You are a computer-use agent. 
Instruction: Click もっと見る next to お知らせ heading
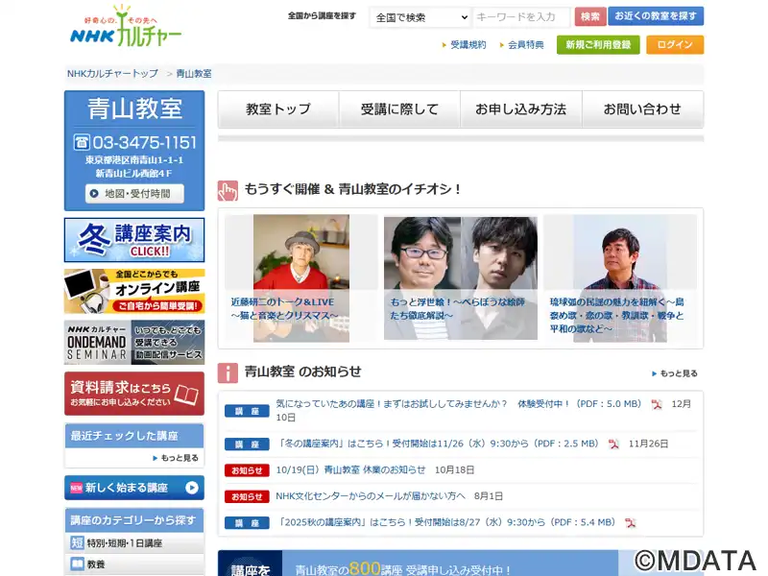675,373
